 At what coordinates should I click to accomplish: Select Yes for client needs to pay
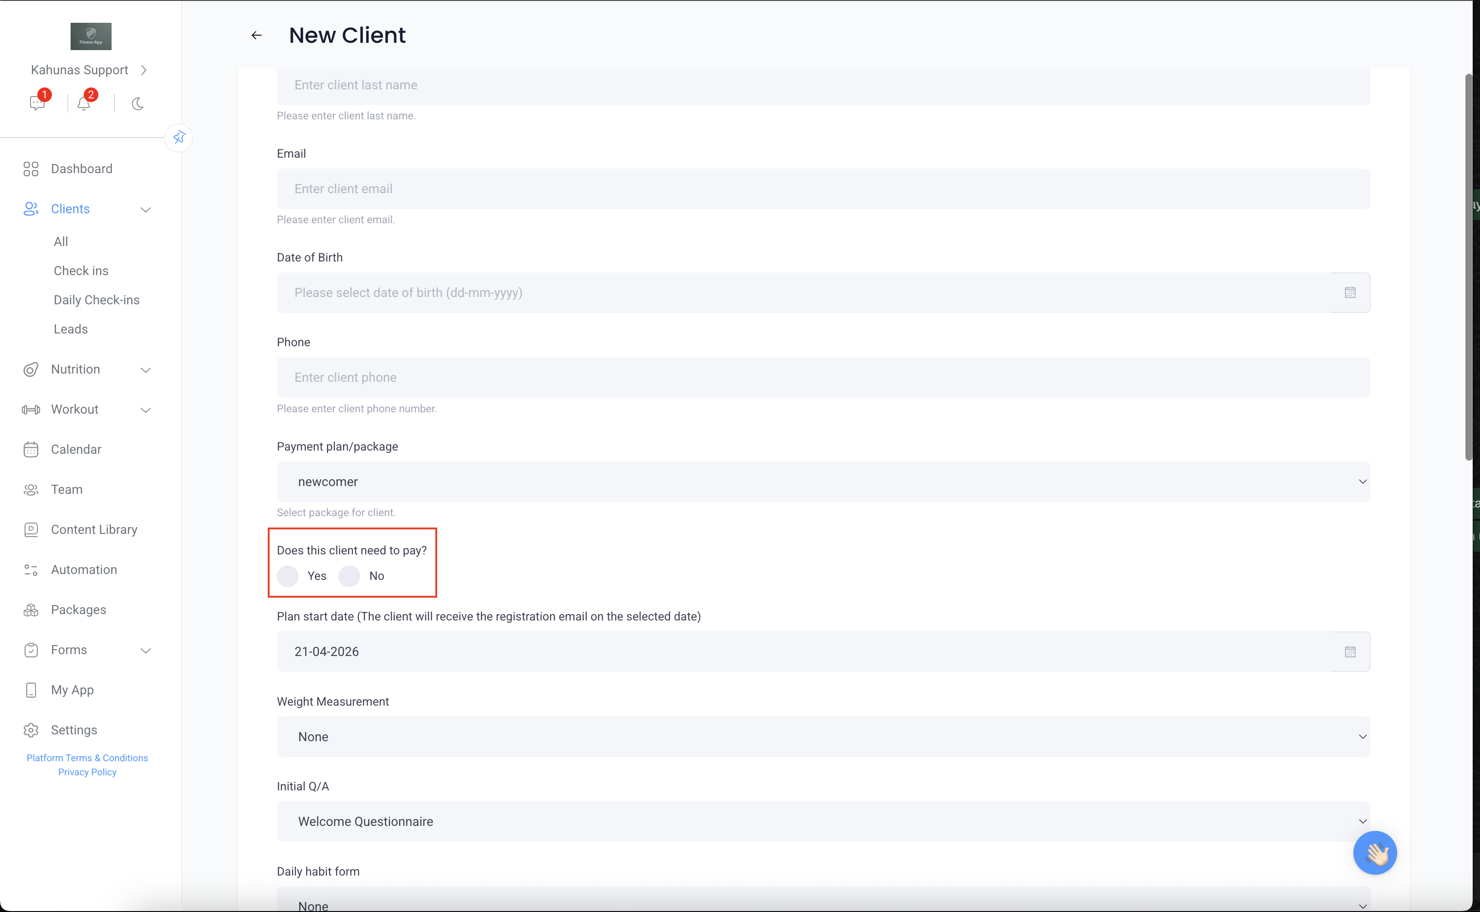[x=288, y=576]
